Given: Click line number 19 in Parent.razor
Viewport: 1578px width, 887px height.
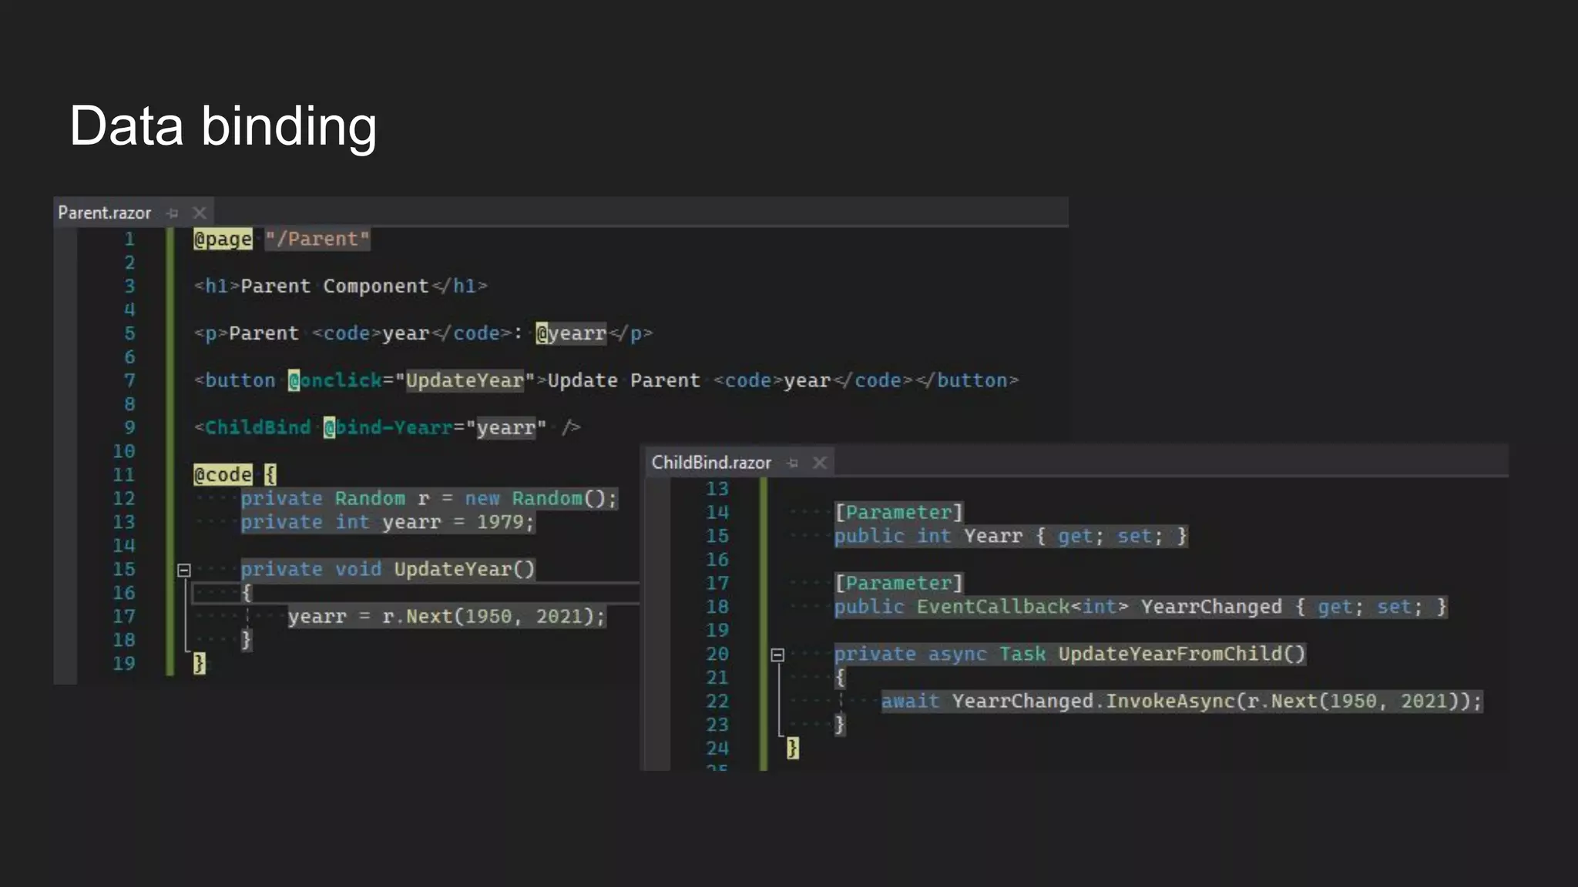Looking at the screenshot, I should pos(124,664).
